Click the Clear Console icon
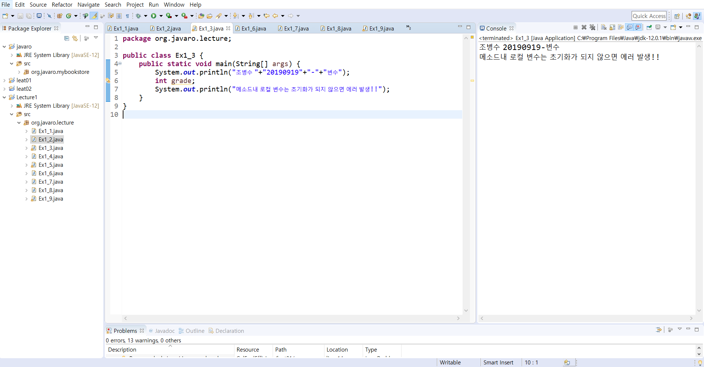The height and width of the screenshot is (367, 704). (604, 28)
